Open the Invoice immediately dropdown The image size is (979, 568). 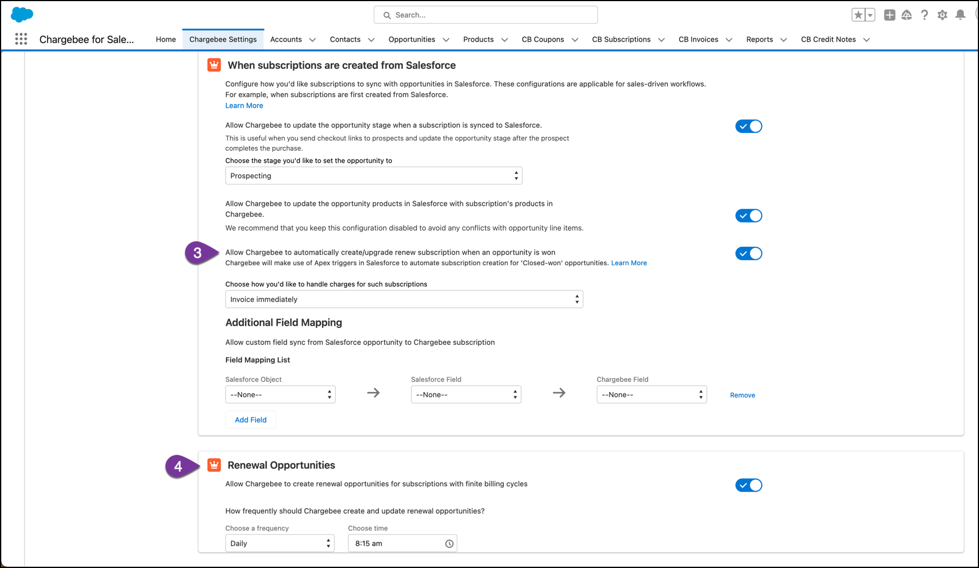[x=403, y=299]
